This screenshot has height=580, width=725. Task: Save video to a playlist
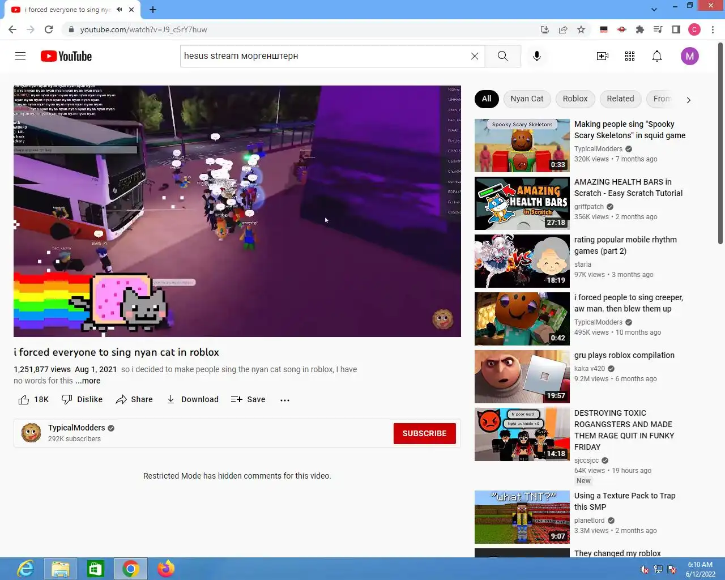(248, 399)
